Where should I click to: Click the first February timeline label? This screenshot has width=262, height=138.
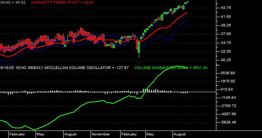point(17,134)
